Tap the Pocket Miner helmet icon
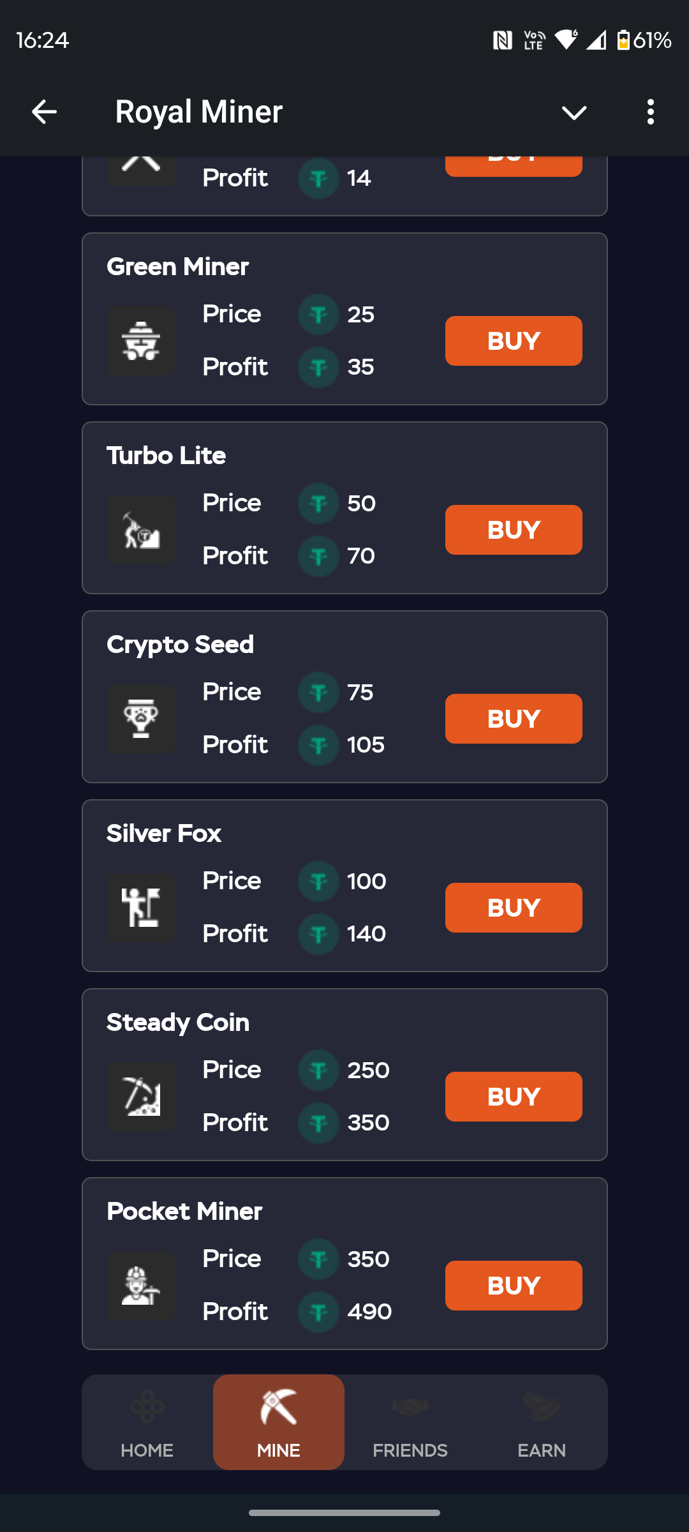 tap(141, 1286)
